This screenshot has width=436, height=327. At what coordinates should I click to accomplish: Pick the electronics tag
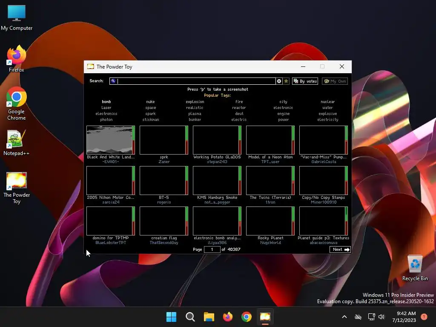(106, 114)
